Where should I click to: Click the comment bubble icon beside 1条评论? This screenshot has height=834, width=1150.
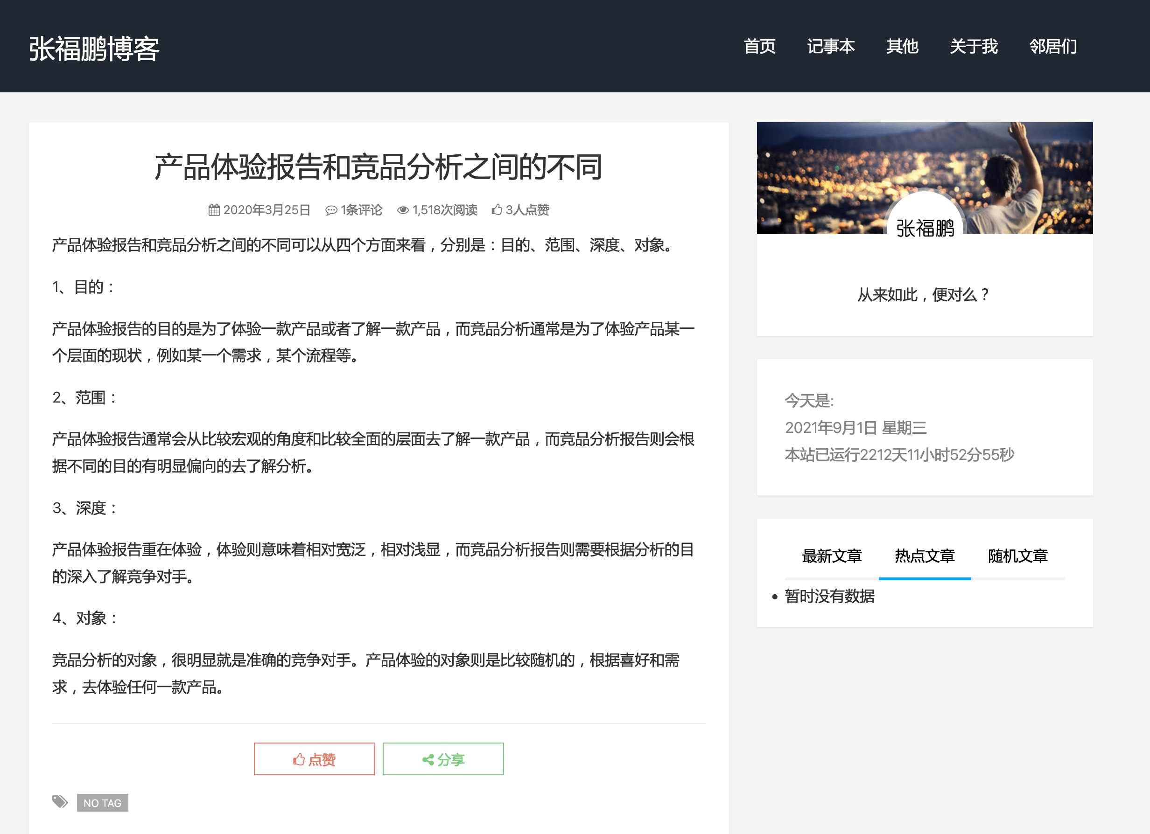(x=331, y=210)
